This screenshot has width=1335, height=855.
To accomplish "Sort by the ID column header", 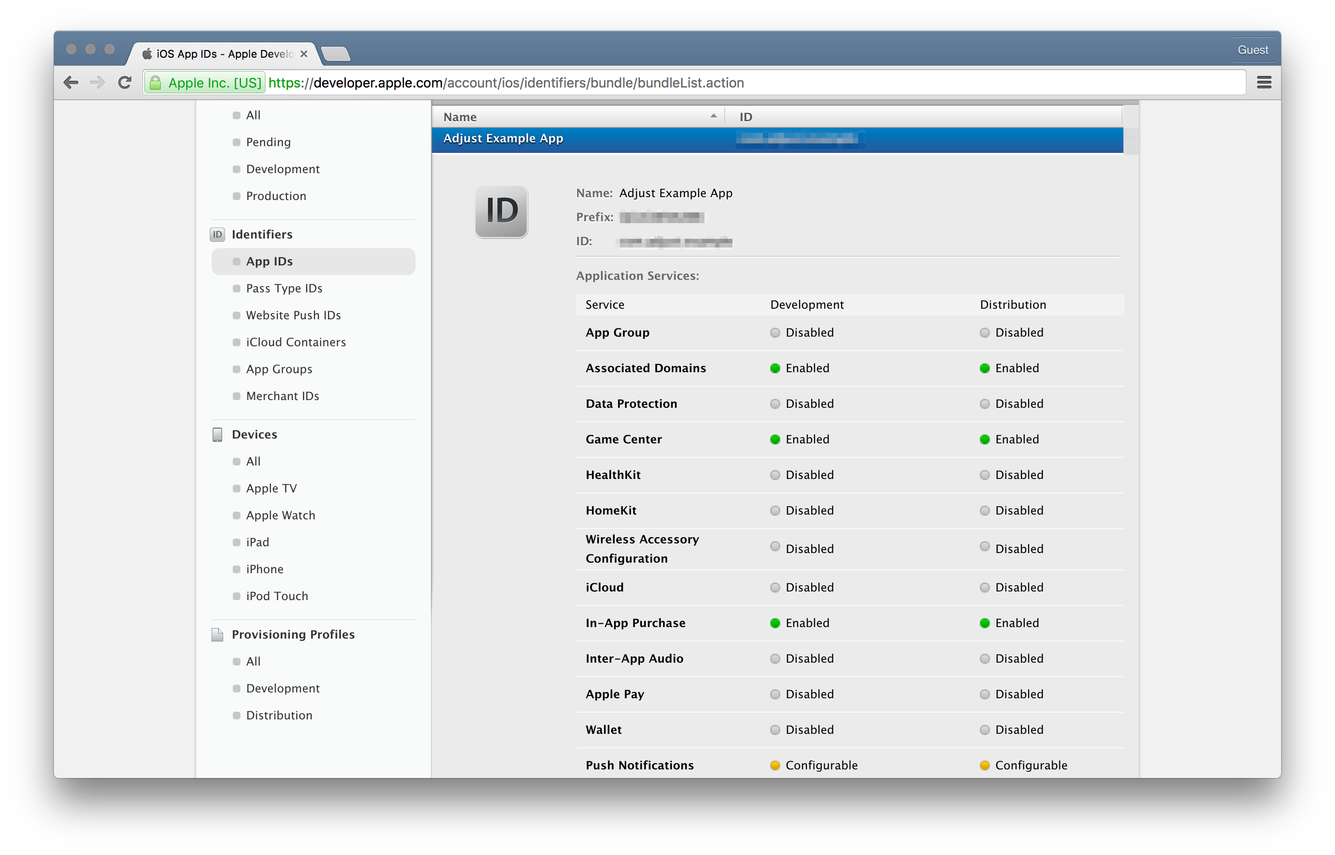I will (924, 116).
